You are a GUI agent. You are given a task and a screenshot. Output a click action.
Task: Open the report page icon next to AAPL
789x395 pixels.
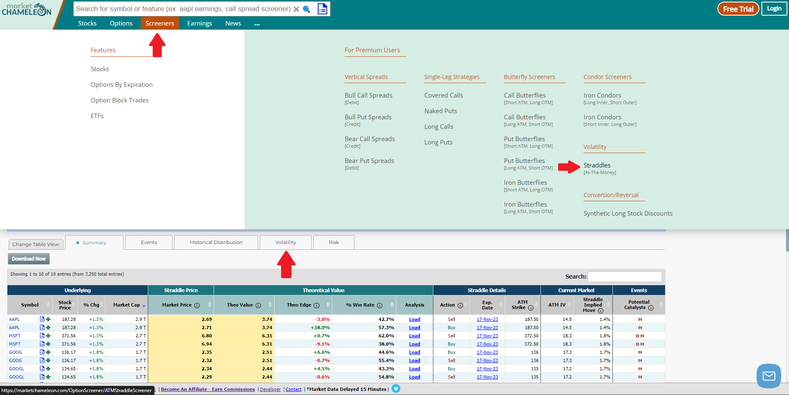coord(42,319)
